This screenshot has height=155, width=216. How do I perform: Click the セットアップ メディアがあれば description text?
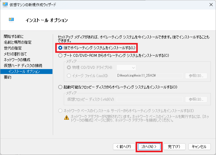pos(134,39)
